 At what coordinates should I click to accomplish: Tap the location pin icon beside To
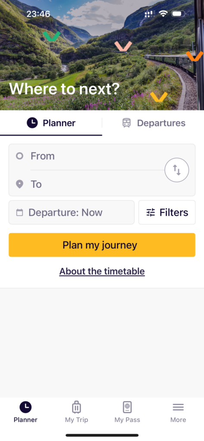coord(19,184)
